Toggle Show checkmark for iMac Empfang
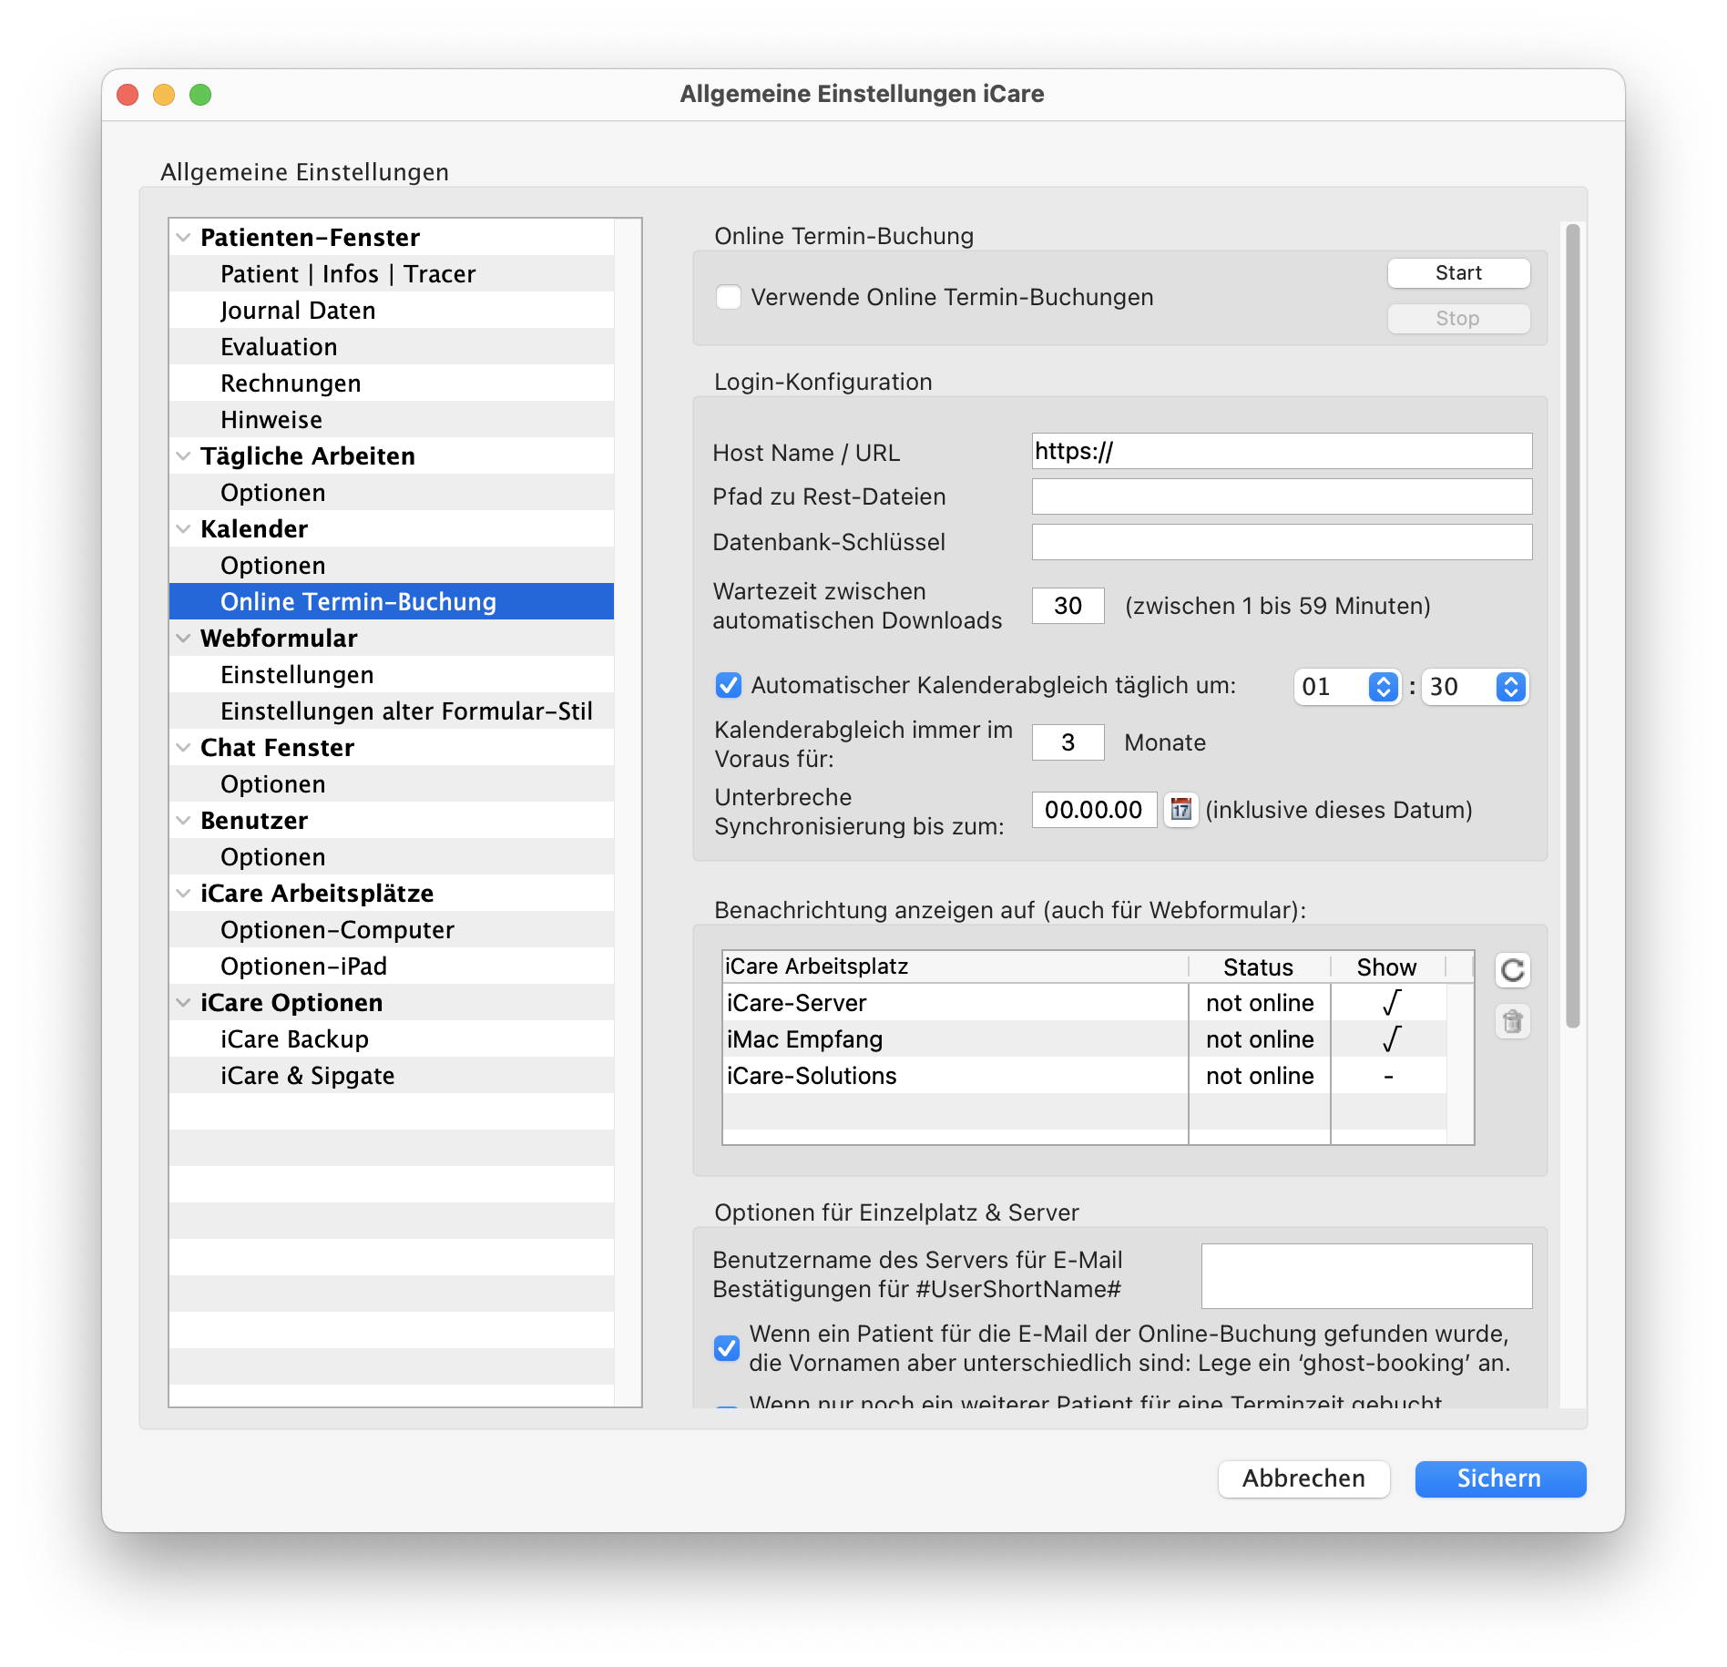The height and width of the screenshot is (1667, 1727). tap(1390, 1039)
